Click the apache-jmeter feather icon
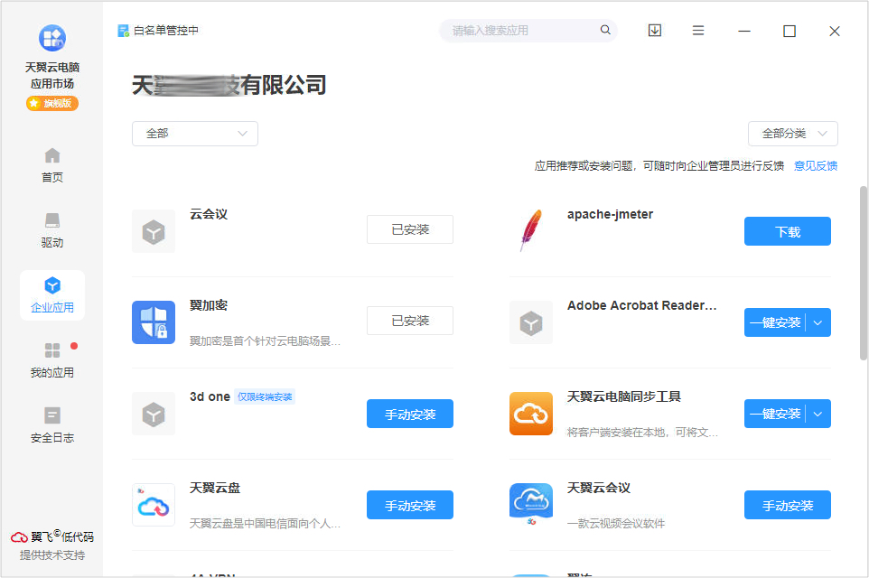 point(531,231)
